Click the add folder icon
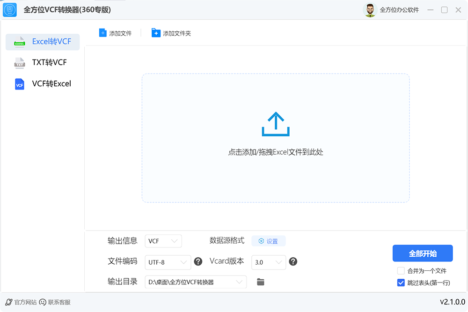 click(x=156, y=33)
